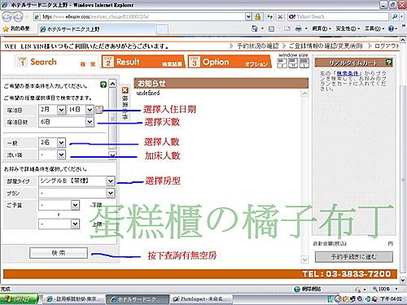Close the search panel with orange X icon
The width and height of the screenshot is (407, 305).
pyautogui.click(x=125, y=90)
